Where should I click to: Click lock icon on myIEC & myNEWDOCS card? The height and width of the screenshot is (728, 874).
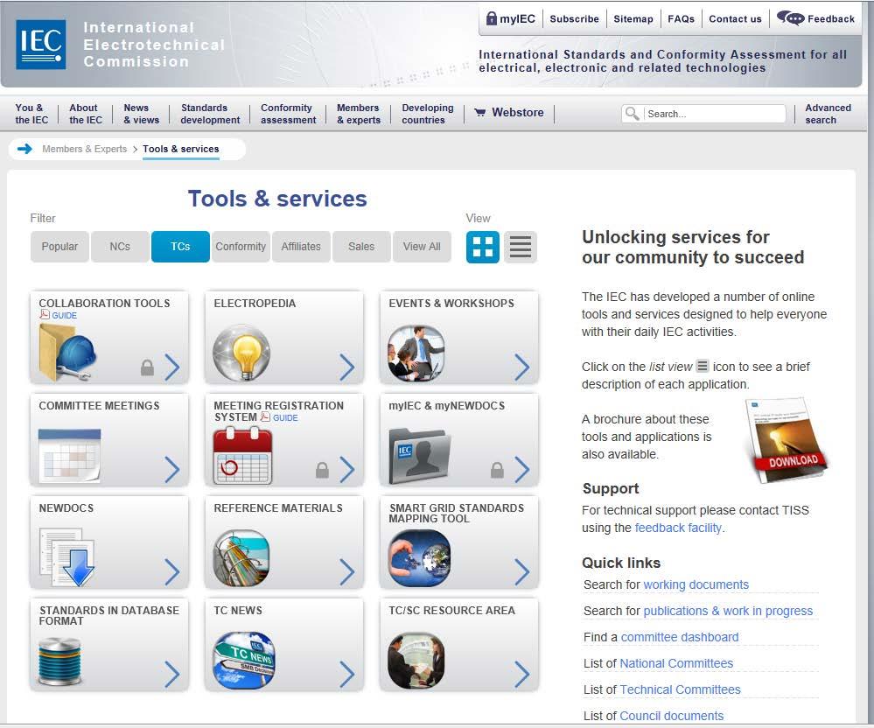click(x=497, y=470)
